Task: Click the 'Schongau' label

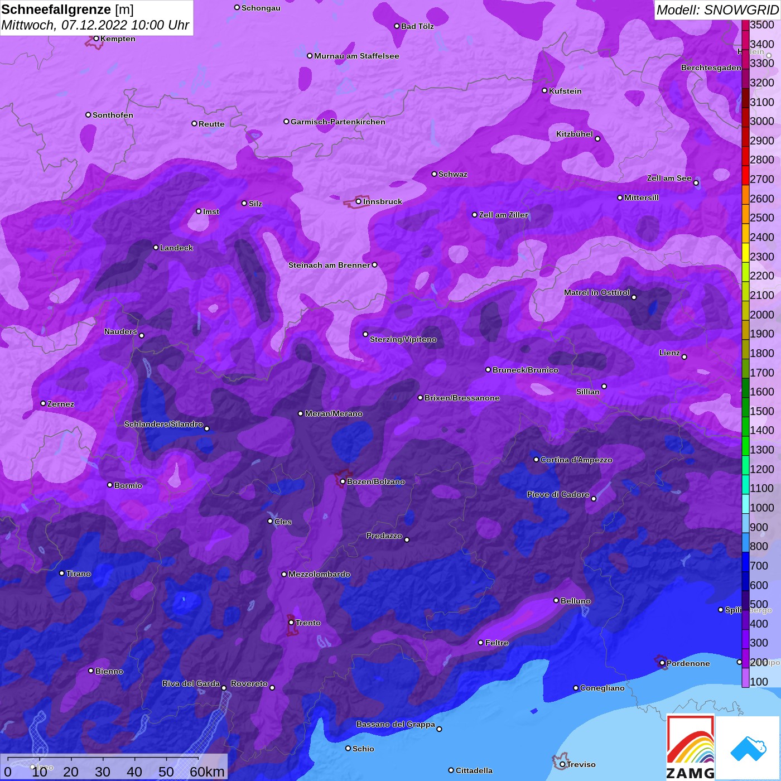Action: point(261,8)
